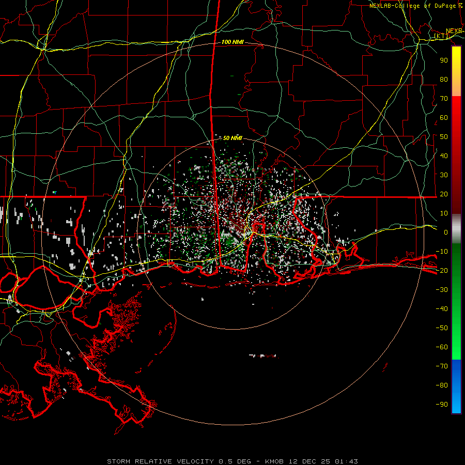Viewport: 465px width, 465px height.
Task: Click the -50 value on velocity scale
Action: tap(442, 328)
